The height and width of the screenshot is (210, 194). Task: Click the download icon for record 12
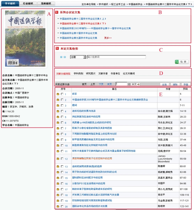(x=58, y=159)
